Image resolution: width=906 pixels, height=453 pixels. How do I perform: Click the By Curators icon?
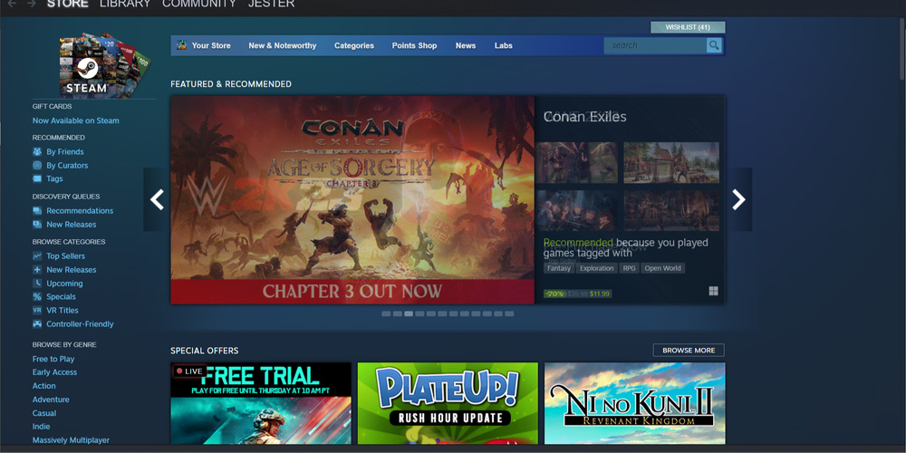pos(37,165)
